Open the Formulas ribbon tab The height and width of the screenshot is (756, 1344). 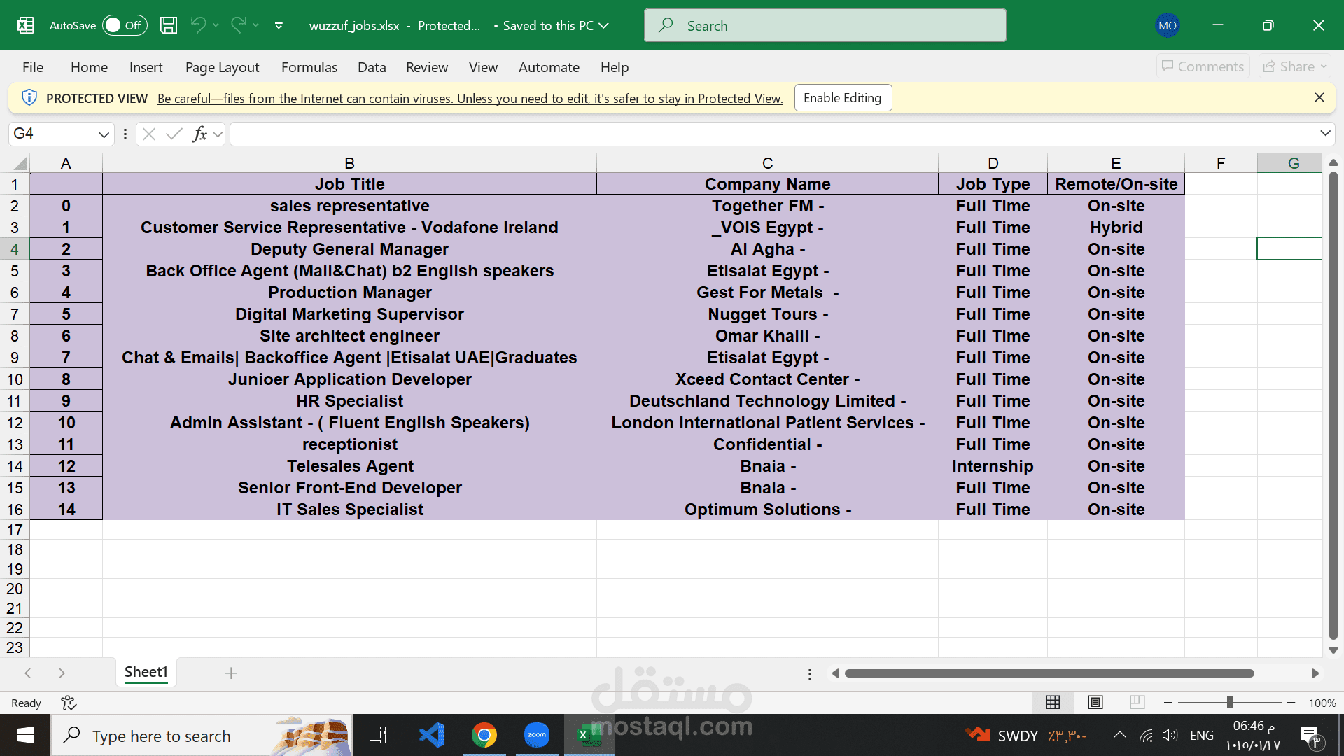(309, 67)
